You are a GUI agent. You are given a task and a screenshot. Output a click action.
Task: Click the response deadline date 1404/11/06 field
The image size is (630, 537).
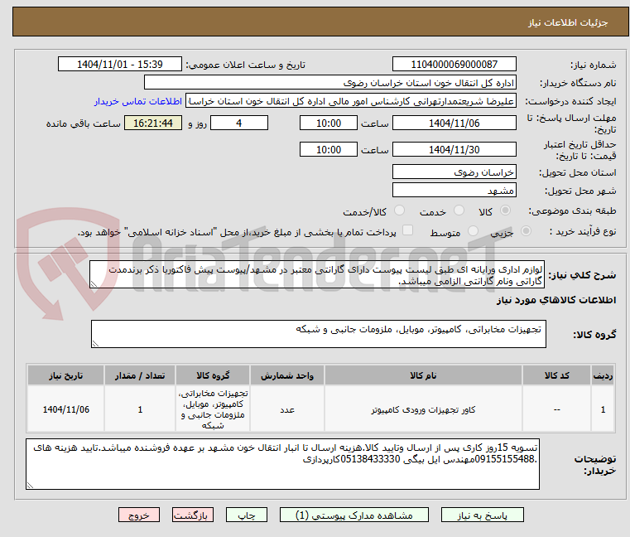pos(454,123)
